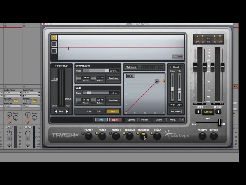The width and height of the screenshot is (246, 185).
Task: Click the red Bypass module button
Action: click(115, 120)
